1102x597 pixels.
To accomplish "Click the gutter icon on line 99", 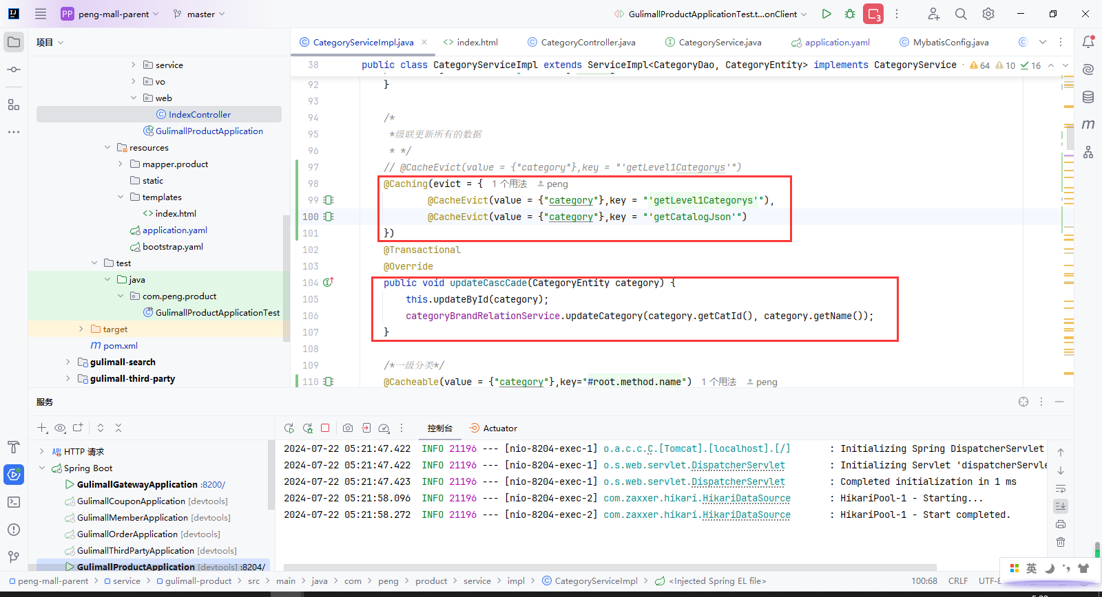I will pos(329,200).
